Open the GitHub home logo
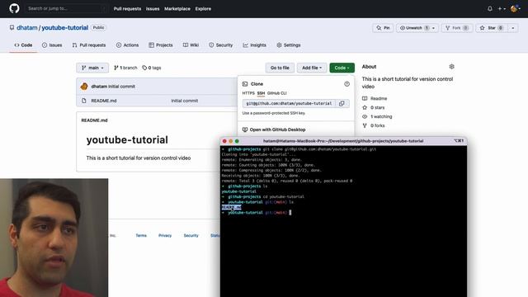528x297 pixels. click(x=14, y=8)
